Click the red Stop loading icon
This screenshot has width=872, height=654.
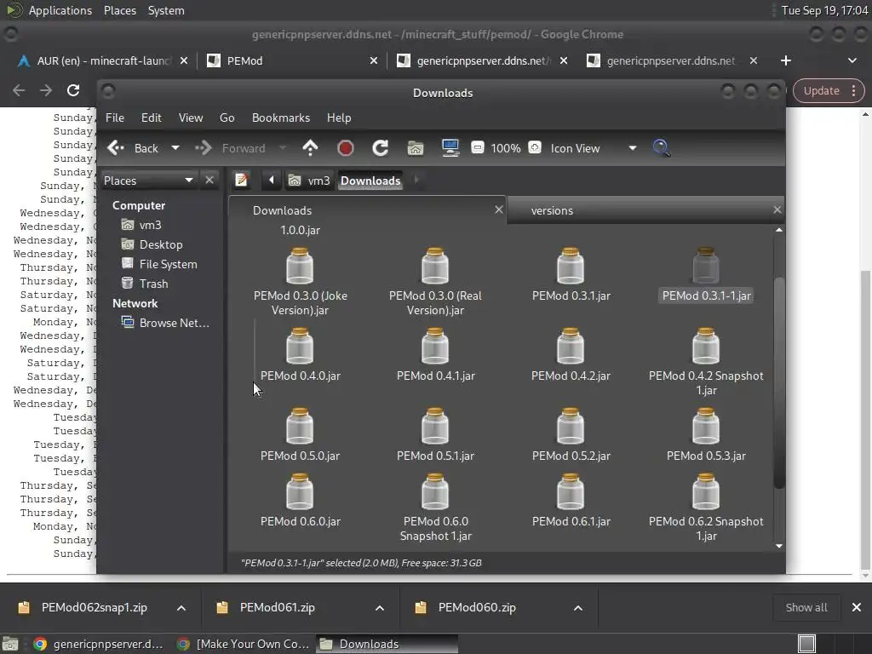[346, 148]
